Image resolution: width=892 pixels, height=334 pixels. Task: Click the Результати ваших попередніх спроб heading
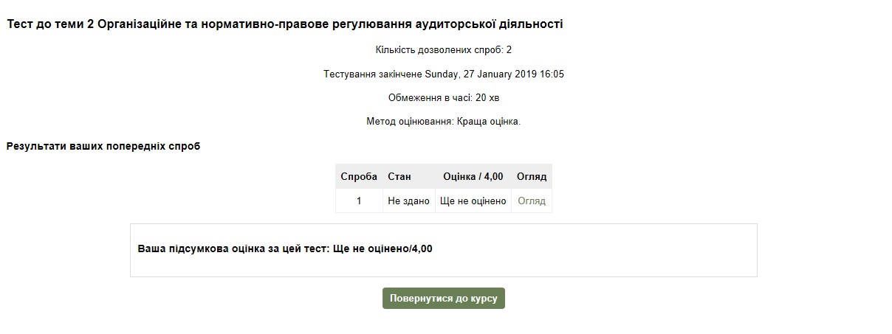103,146
